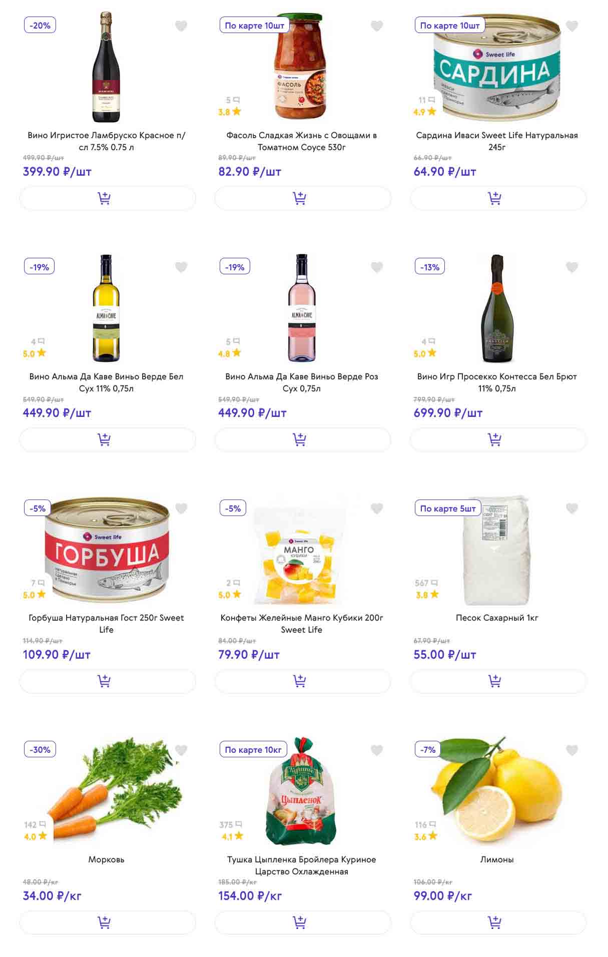Toggle favorite heart on Alma Cave rosé wine

(x=377, y=267)
